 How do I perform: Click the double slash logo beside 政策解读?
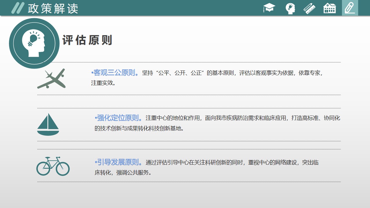pyautogui.click(x=17, y=8)
